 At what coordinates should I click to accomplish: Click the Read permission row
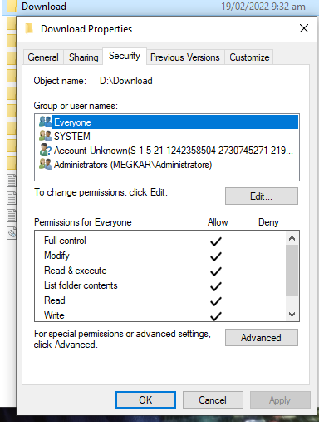[160, 300]
